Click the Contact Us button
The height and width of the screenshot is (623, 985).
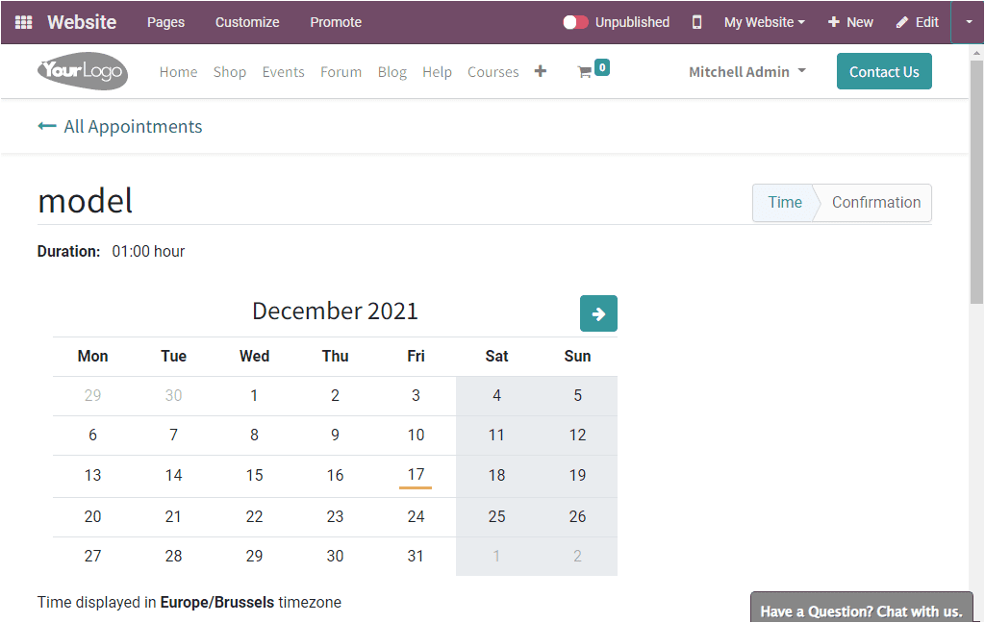884,71
